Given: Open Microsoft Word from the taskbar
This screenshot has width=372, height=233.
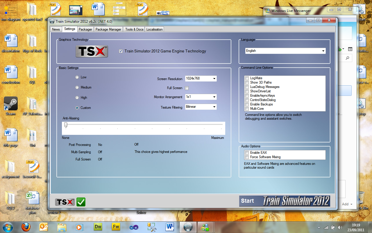Looking at the screenshot, I should (170, 227).
